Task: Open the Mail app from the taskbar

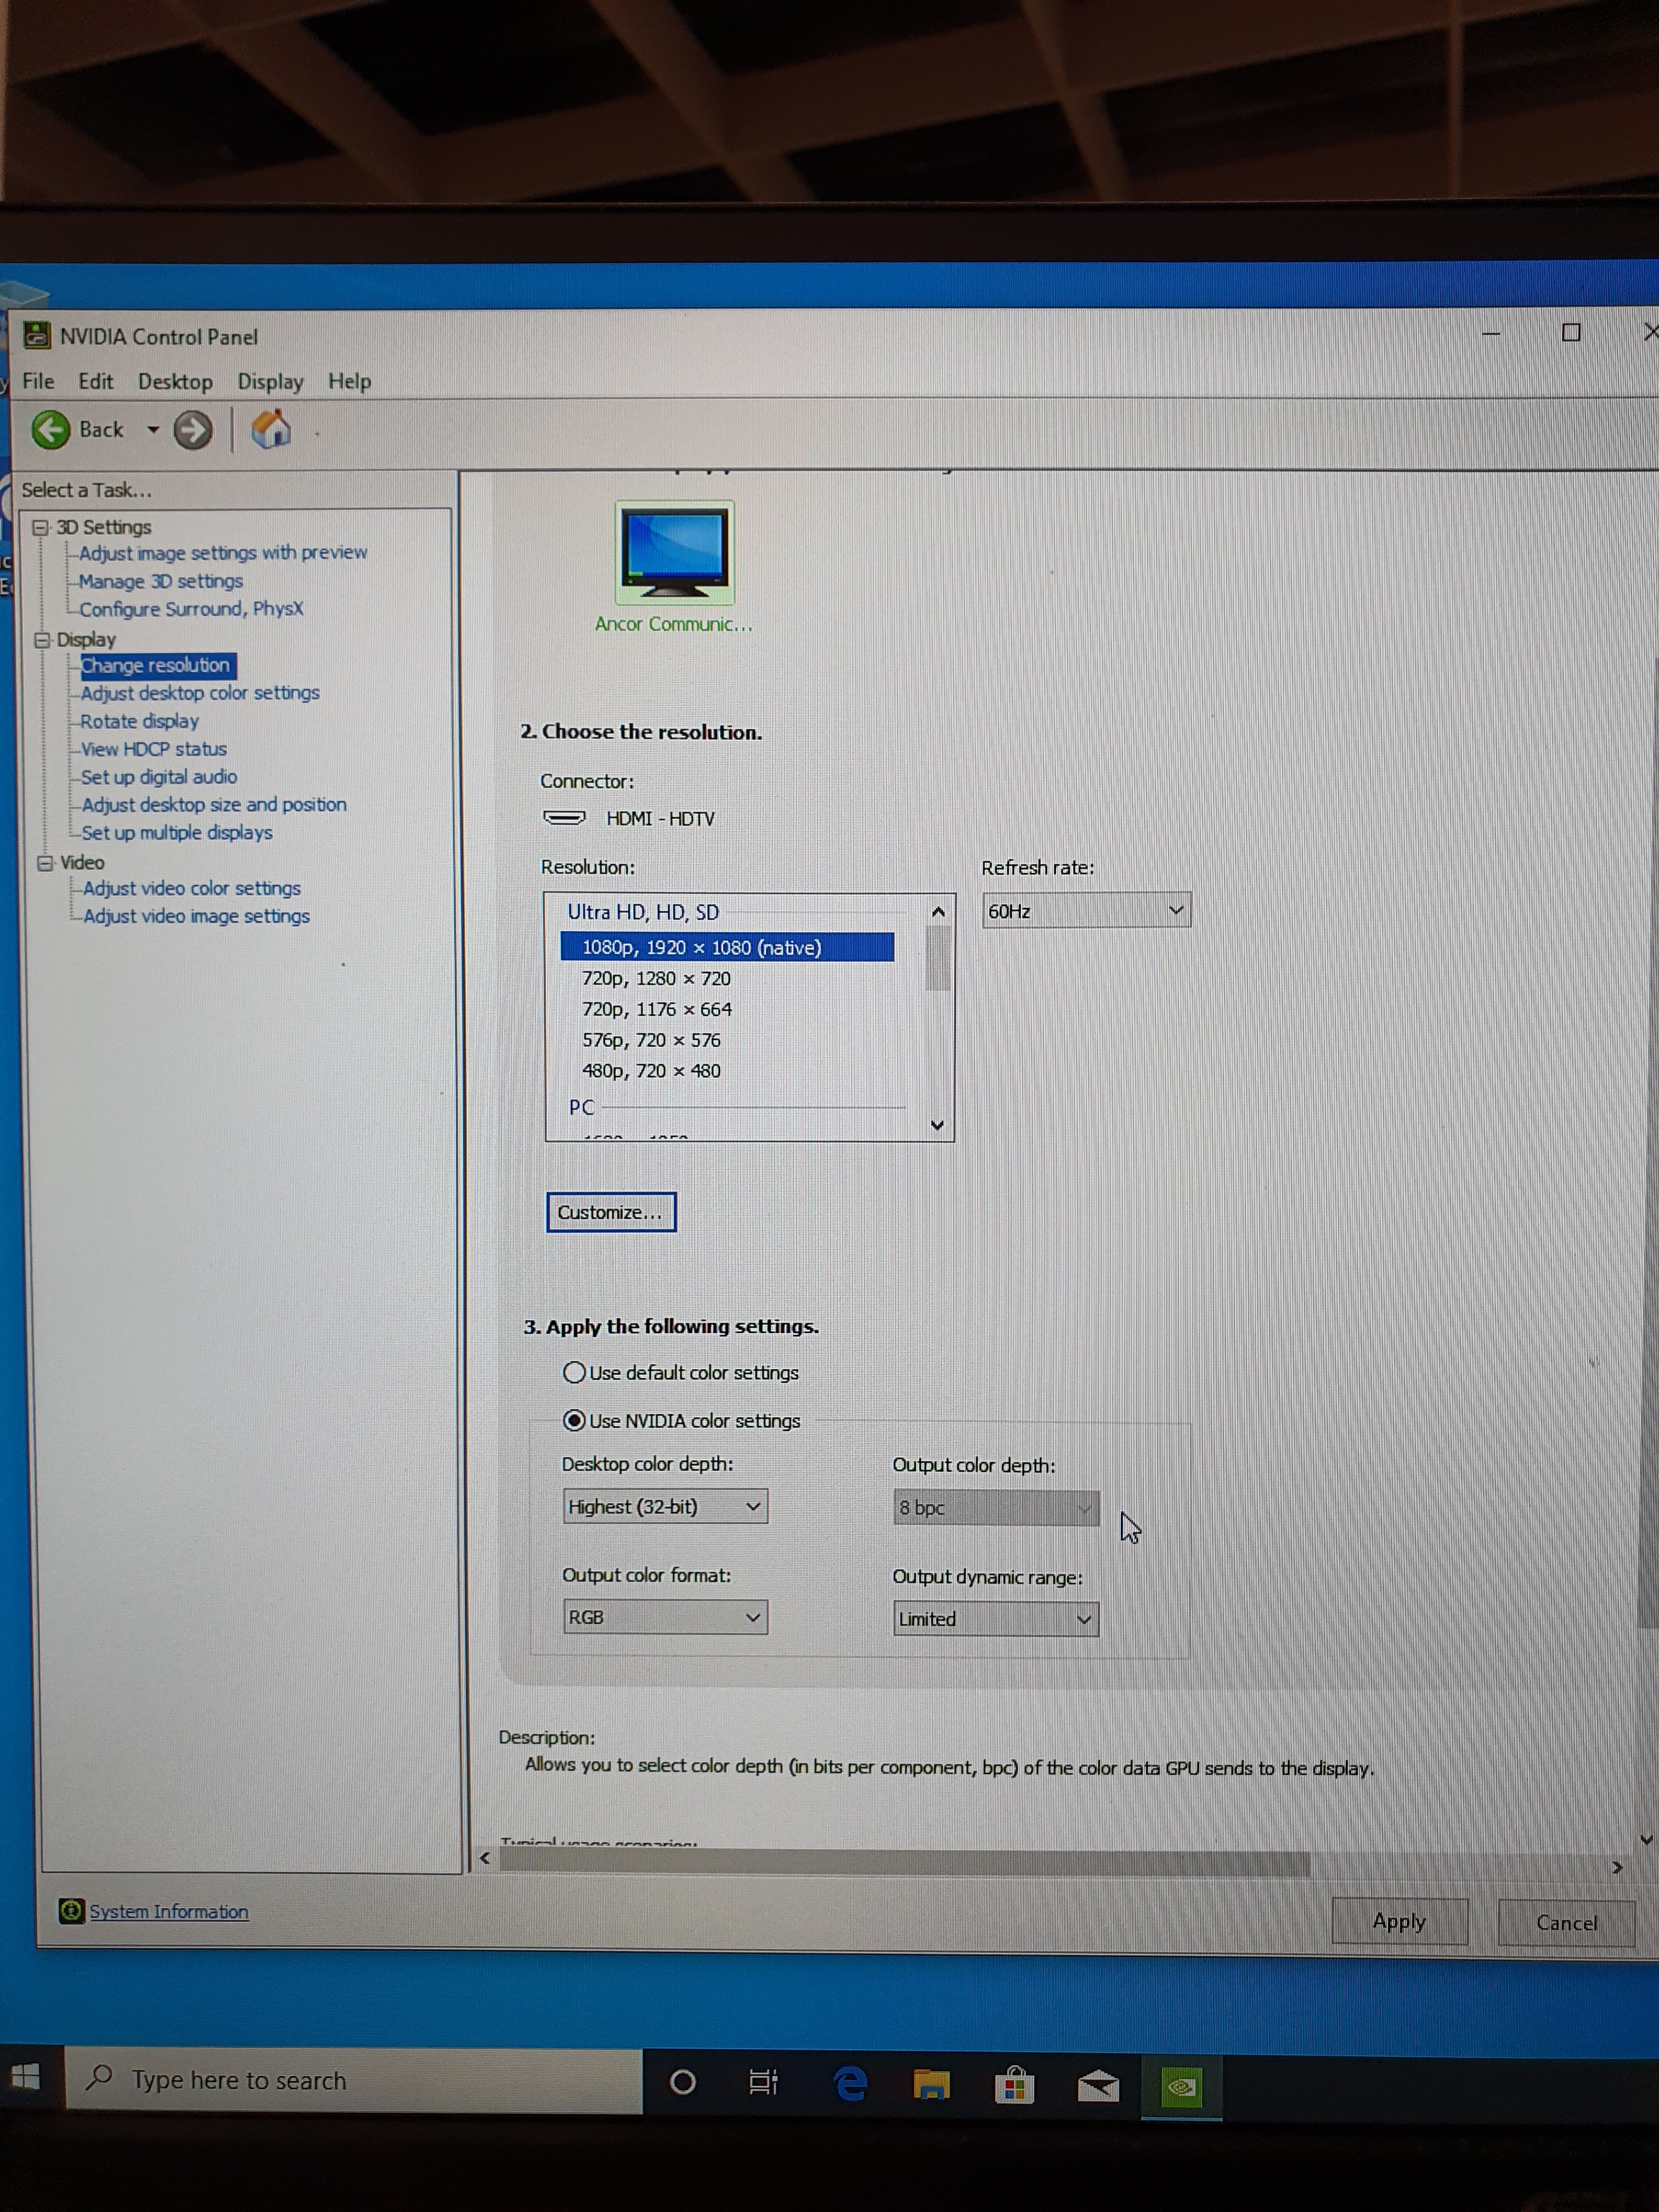Action: pyautogui.click(x=1098, y=2086)
